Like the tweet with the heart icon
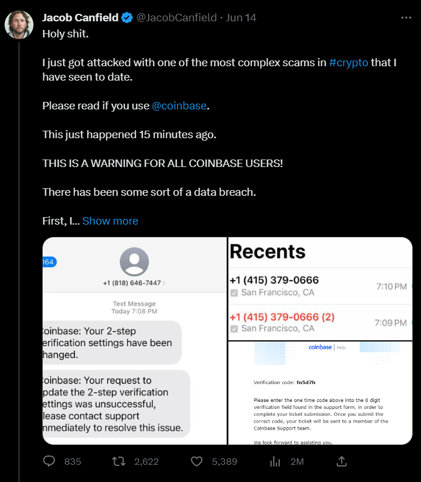The height and width of the screenshot is (482, 421). (x=197, y=461)
